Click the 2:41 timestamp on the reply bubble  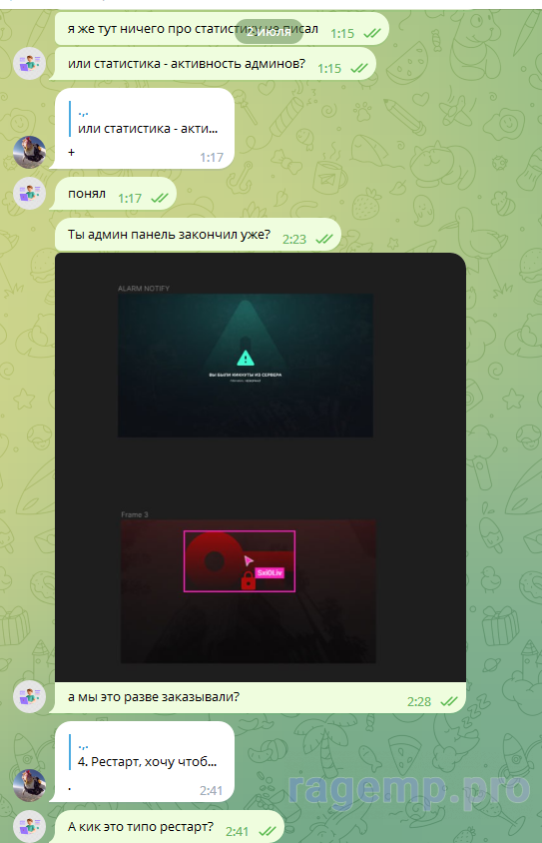tap(211, 791)
